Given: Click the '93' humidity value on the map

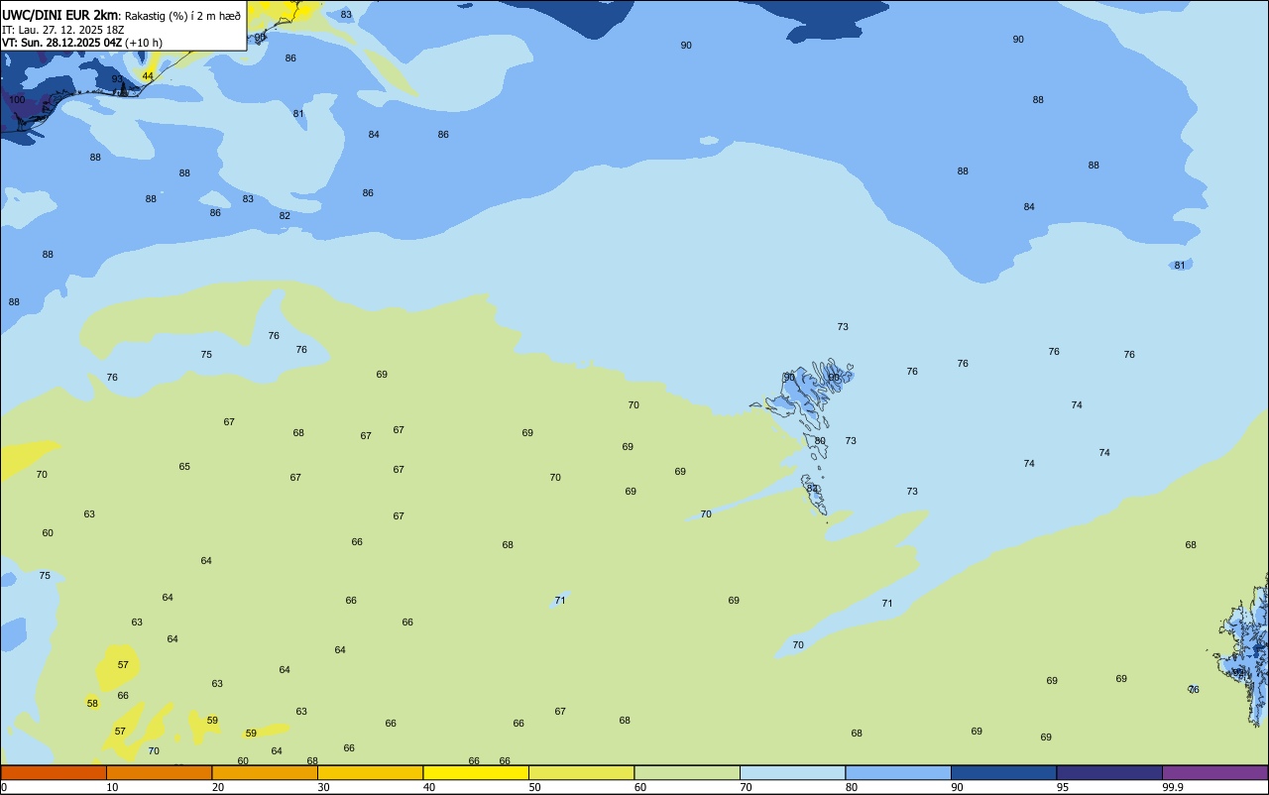Looking at the screenshot, I should pyautogui.click(x=117, y=79).
